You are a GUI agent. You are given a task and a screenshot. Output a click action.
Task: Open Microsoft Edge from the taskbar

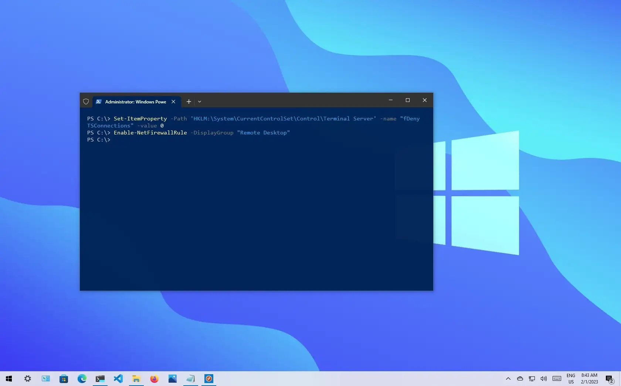(x=82, y=379)
